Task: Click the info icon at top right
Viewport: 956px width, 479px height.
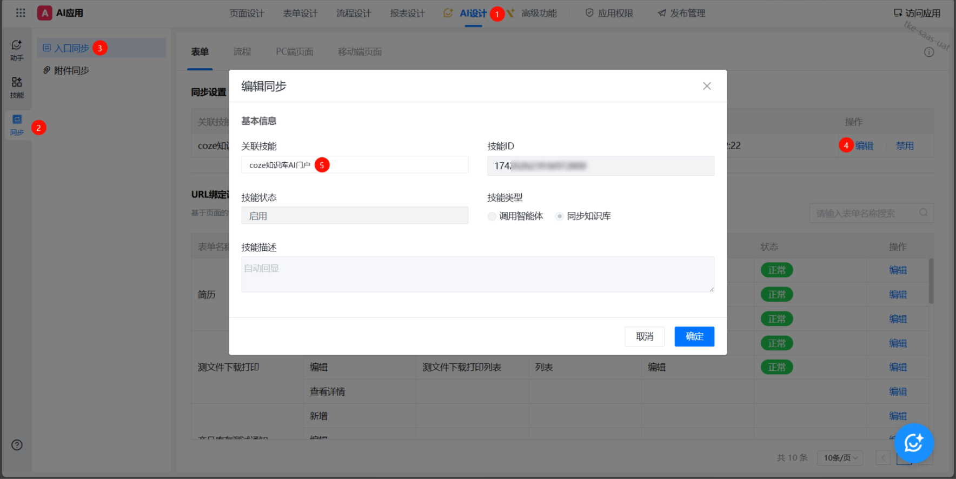Action: pos(929,52)
